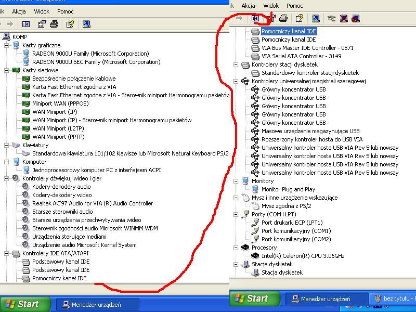Select Miniport WAN (PPPOE)
The image size is (416, 312).
point(60,103)
